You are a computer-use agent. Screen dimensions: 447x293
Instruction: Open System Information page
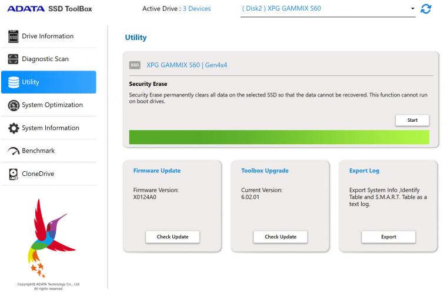[49, 128]
